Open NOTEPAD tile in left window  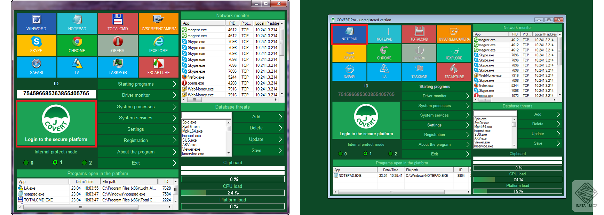77,23
